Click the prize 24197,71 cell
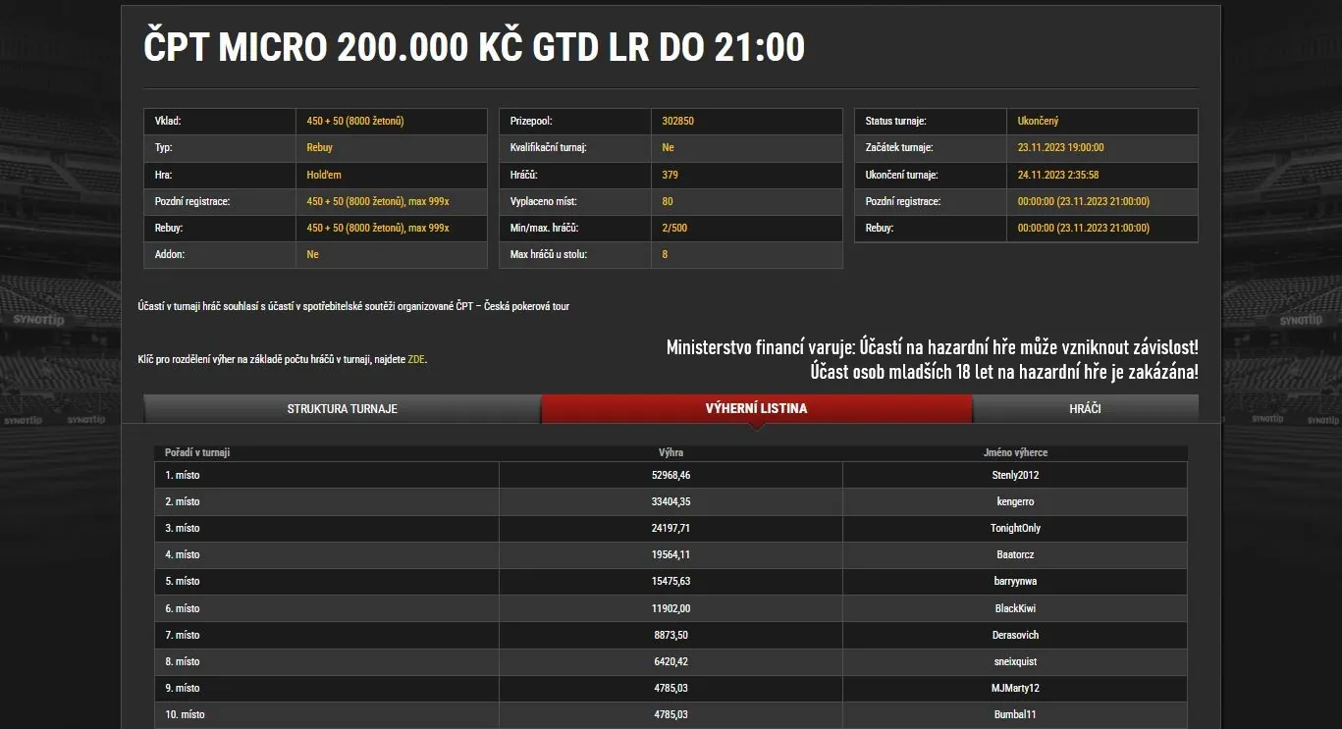Screen dimensions: 1342x729 (671, 528)
